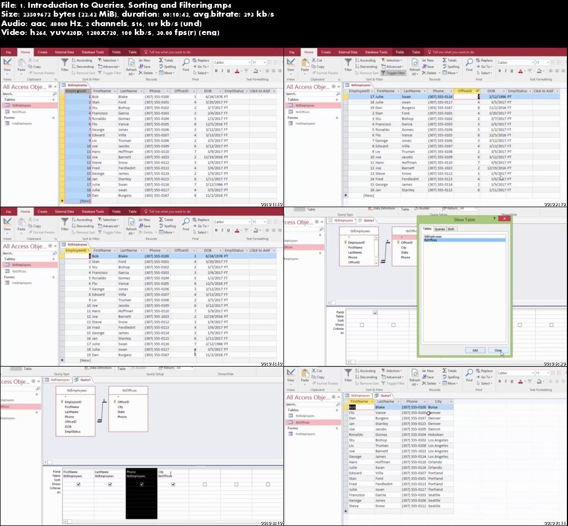568x526 pixels.
Task: Click Totals sigma in the filtered OfficeID frame
Action: point(449,60)
